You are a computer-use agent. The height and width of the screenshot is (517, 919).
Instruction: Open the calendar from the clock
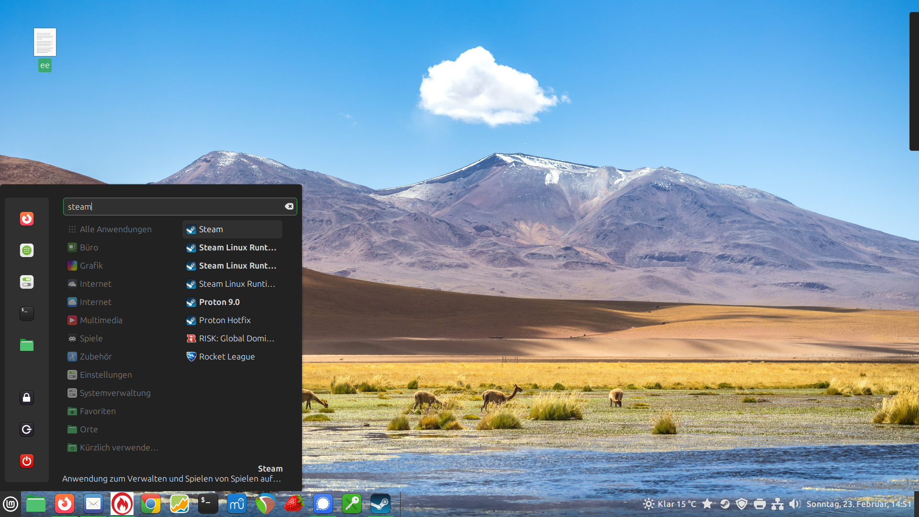click(x=859, y=504)
